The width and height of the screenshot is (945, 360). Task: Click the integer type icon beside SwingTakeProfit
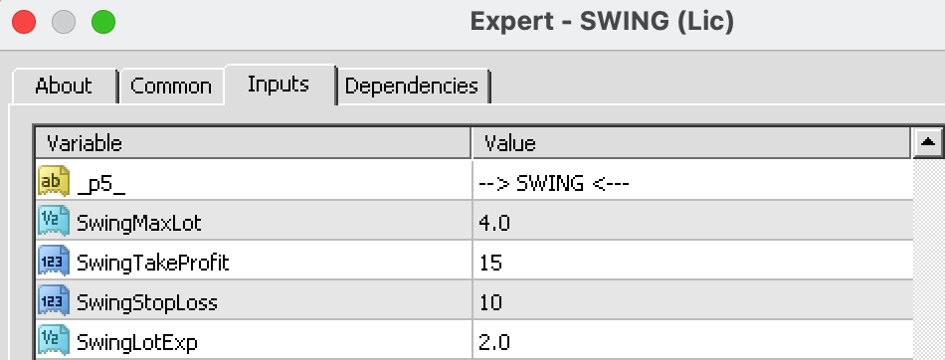54,261
